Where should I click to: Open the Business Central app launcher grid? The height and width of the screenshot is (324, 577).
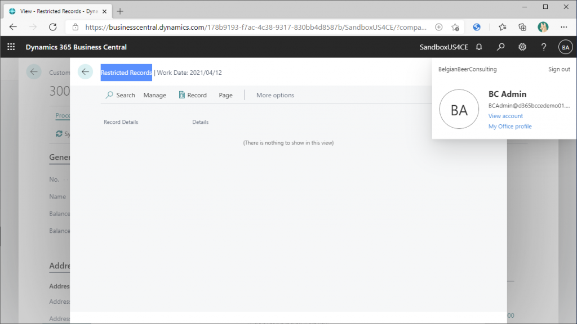coord(11,47)
